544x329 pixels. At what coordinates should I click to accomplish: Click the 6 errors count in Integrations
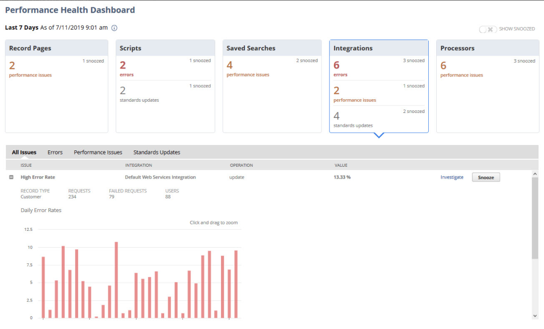(340, 68)
